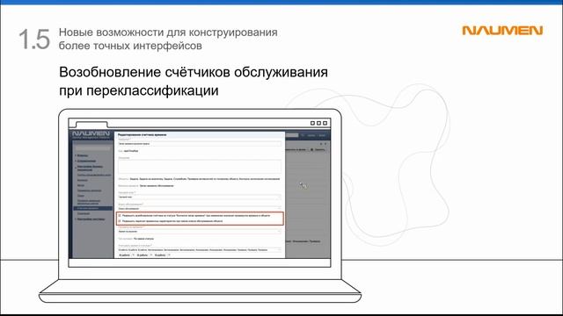This screenshot has height=316, width=563.
Task: Select the highlighted dark-blue item in left sidebar
Action: (93, 208)
